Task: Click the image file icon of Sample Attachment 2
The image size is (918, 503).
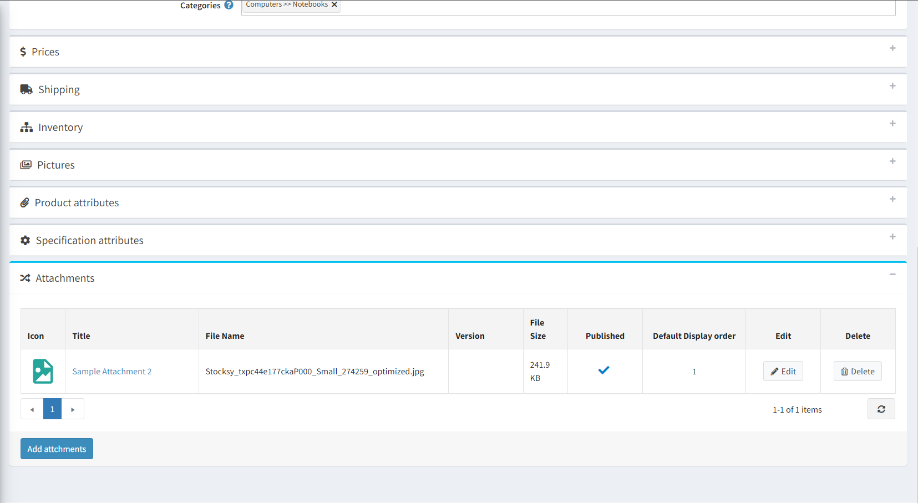Action: (43, 372)
